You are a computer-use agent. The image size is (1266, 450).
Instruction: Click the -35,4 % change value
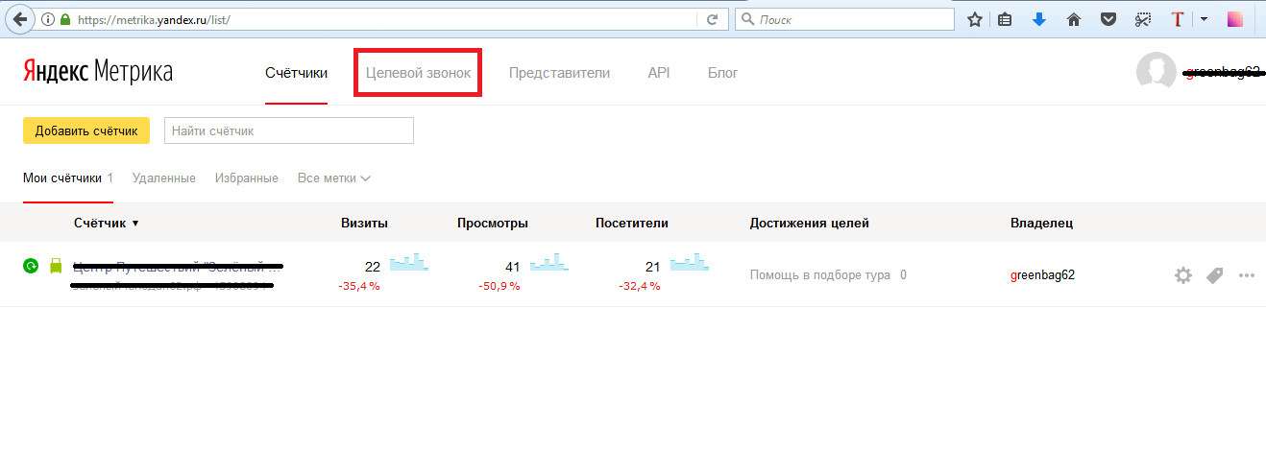tap(358, 286)
